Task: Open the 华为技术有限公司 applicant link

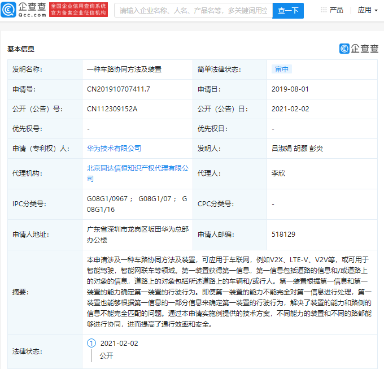Action: (x=114, y=148)
